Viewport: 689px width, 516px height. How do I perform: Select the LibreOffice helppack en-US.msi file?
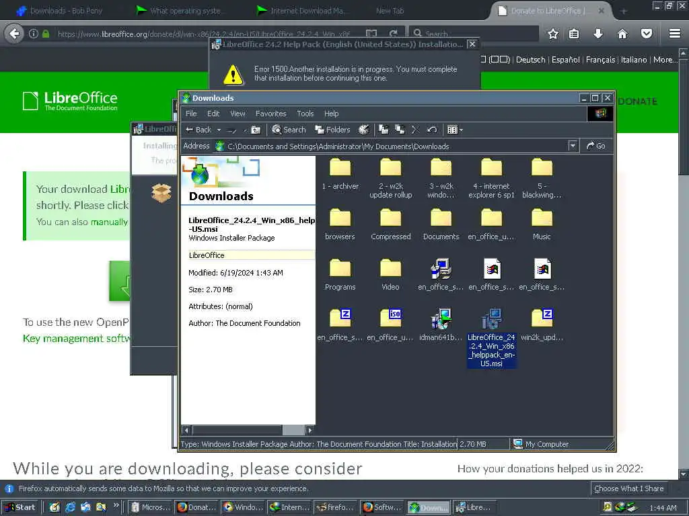pos(491,338)
